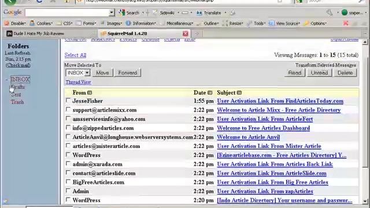Open the Miscellaneous developer toolbar menu
370x208 pixels.
(177, 23)
